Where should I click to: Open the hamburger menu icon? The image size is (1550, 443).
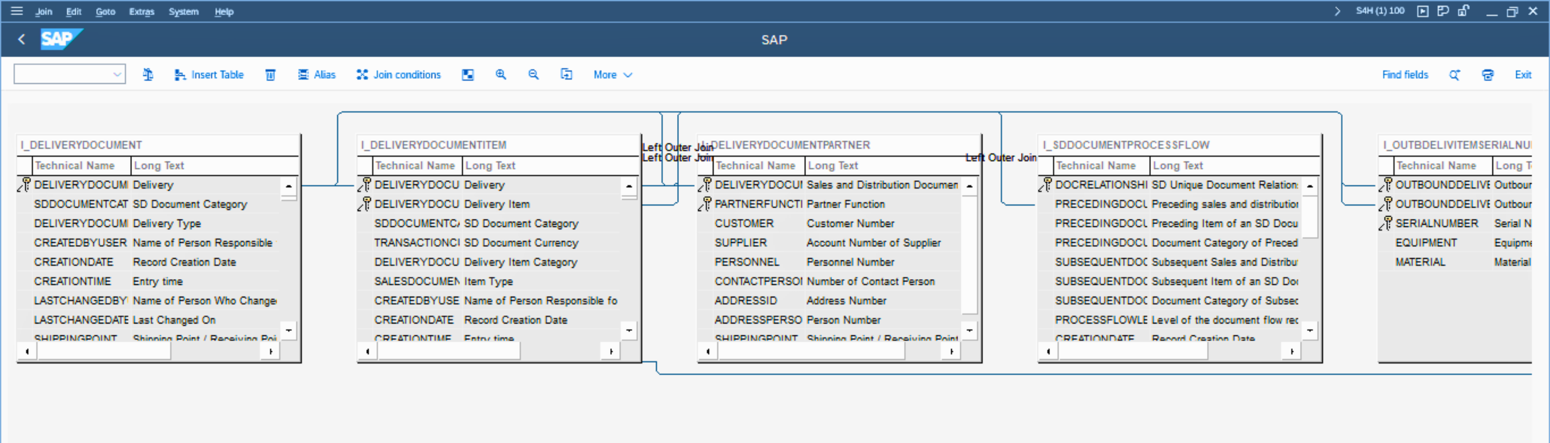(x=17, y=11)
